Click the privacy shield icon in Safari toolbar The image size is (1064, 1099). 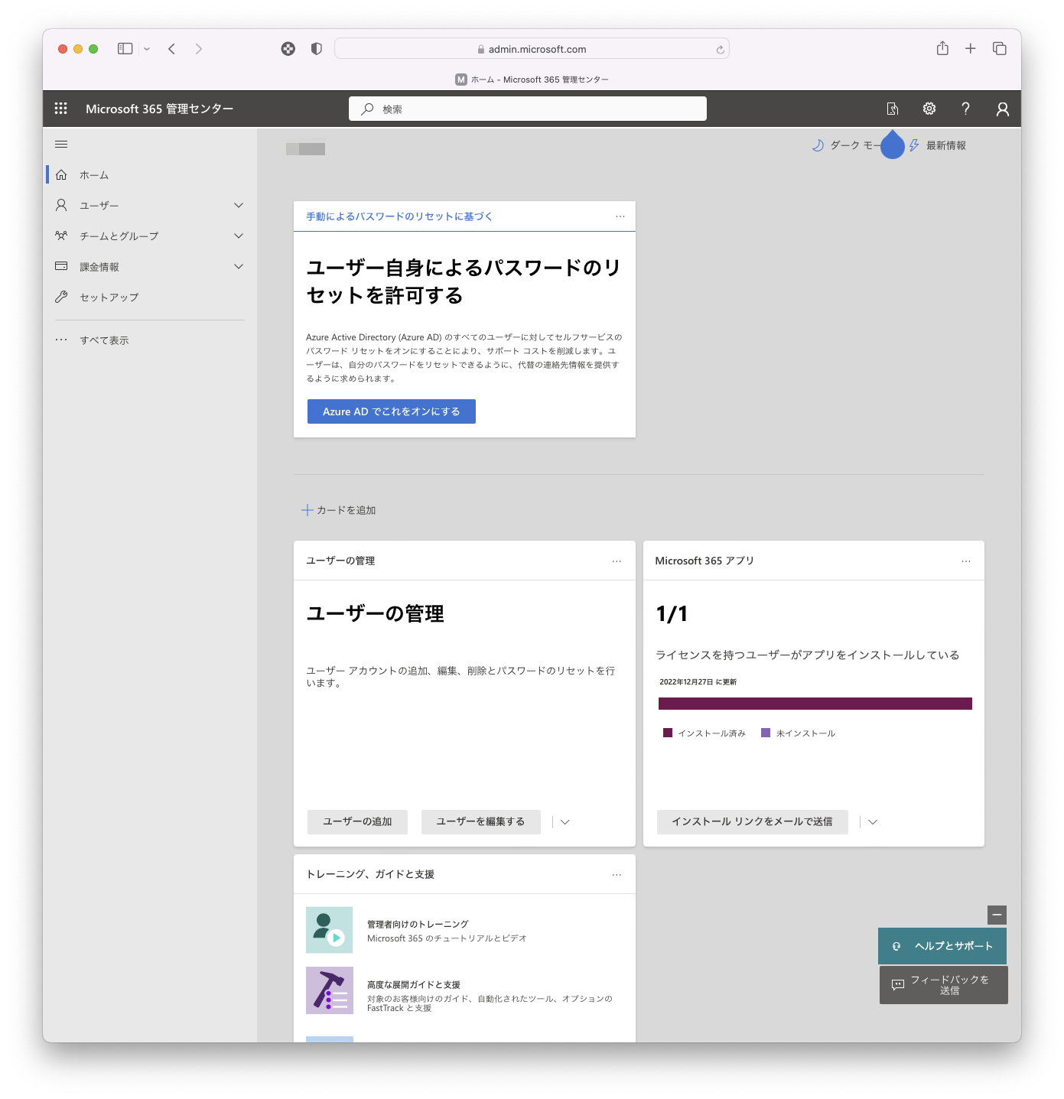[x=317, y=49]
